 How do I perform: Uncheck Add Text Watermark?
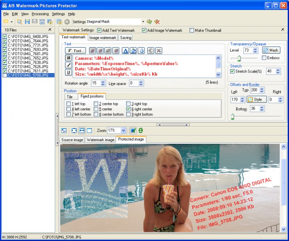[x=99, y=30]
